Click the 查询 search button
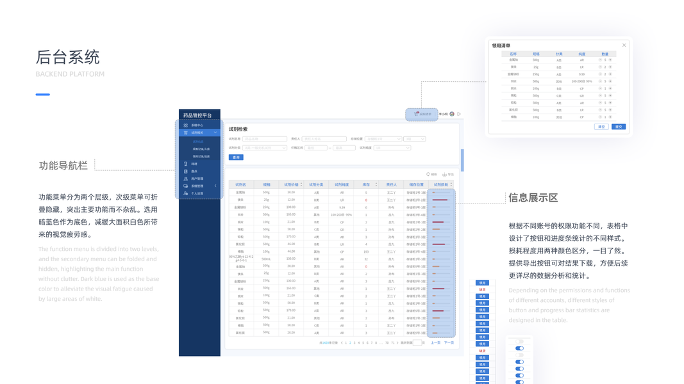Screen dimensions: 684x384 [236, 157]
